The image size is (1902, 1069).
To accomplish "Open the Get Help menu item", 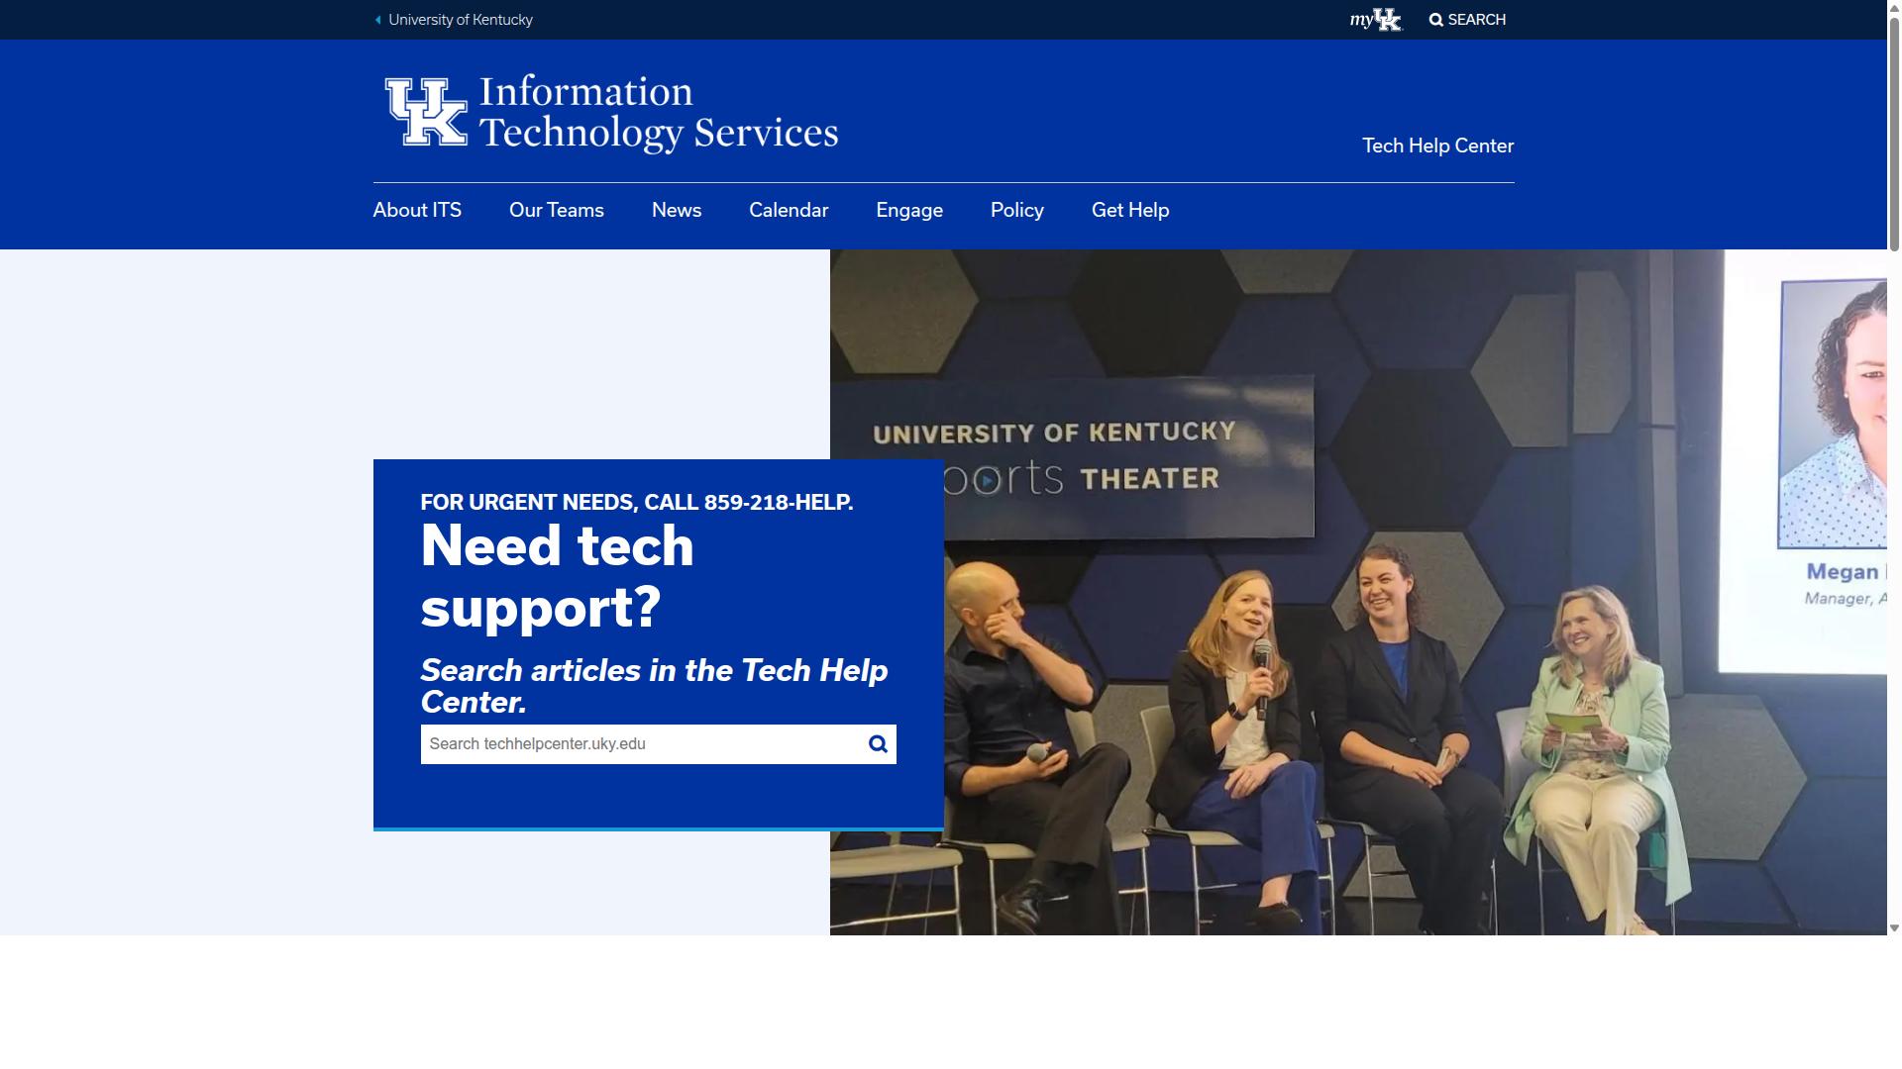I will pyautogui.click(x=1130, y=210).
